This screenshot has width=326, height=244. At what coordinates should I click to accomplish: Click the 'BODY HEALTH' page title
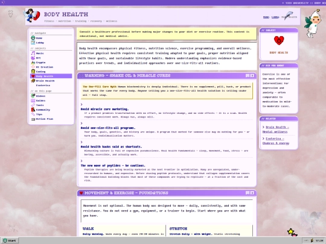pos(66,14)
